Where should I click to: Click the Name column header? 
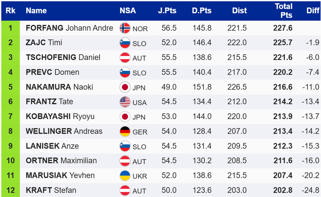[x=36, y=11]
